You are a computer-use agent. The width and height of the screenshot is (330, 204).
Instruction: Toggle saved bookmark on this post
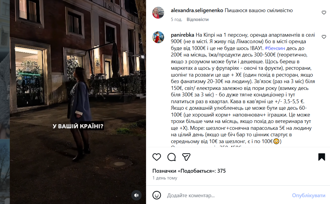pos(322,157)
